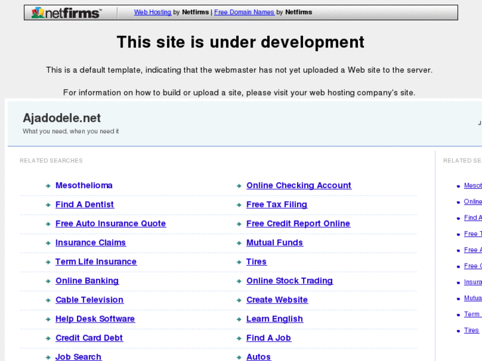
Task: Click the arrow icon beside Learn English
Action: [x=239, y=319]
